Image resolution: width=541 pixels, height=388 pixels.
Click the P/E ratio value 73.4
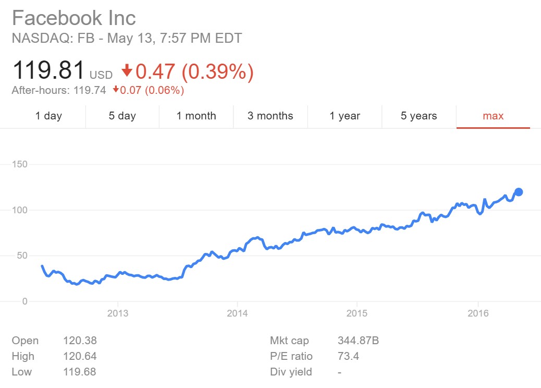coord(348,357)
